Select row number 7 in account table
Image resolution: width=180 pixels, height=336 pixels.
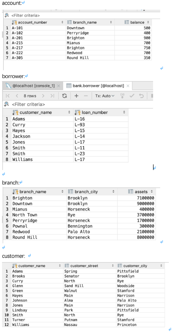click(7, 58)
